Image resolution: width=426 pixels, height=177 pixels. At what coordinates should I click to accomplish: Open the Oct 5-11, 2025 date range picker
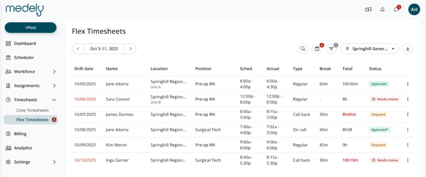coord(104,49)
